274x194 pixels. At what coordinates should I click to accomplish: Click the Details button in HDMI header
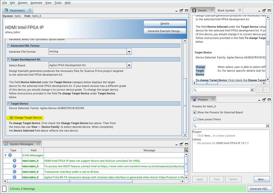pyautogui.click(x=165, y=24)
